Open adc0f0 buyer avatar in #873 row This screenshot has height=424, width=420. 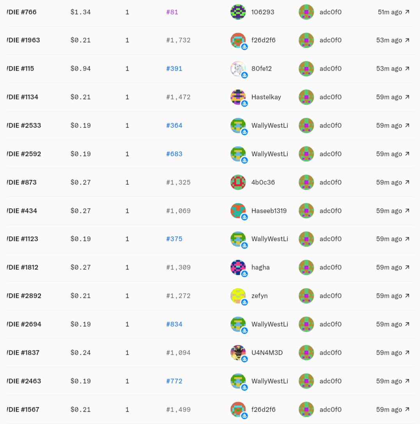pyautogui.click(x=306, y=182)
